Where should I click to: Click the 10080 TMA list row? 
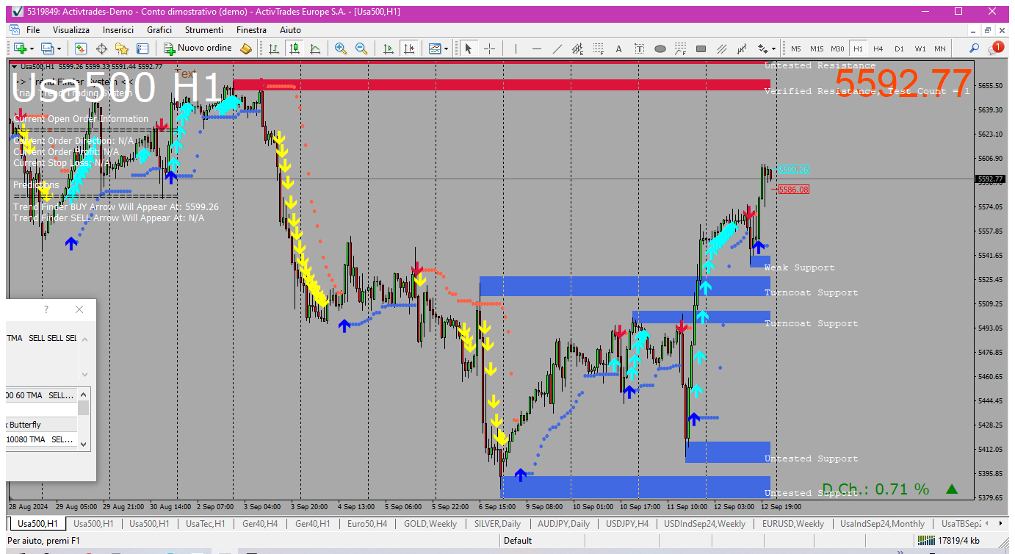41,439
